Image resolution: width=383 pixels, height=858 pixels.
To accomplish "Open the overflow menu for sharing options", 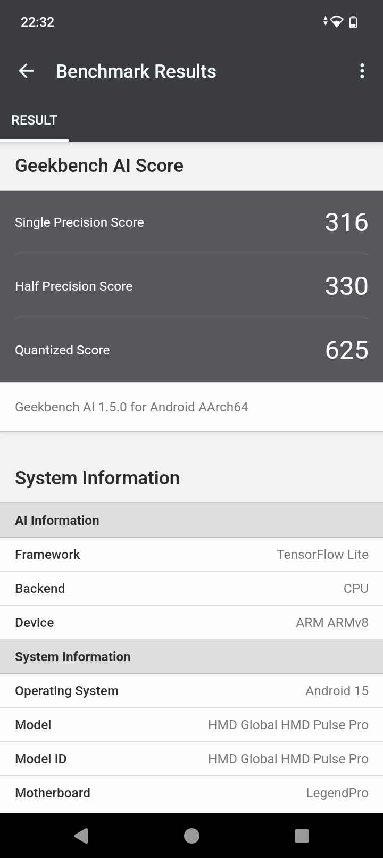I will click(x=362, y=70).
